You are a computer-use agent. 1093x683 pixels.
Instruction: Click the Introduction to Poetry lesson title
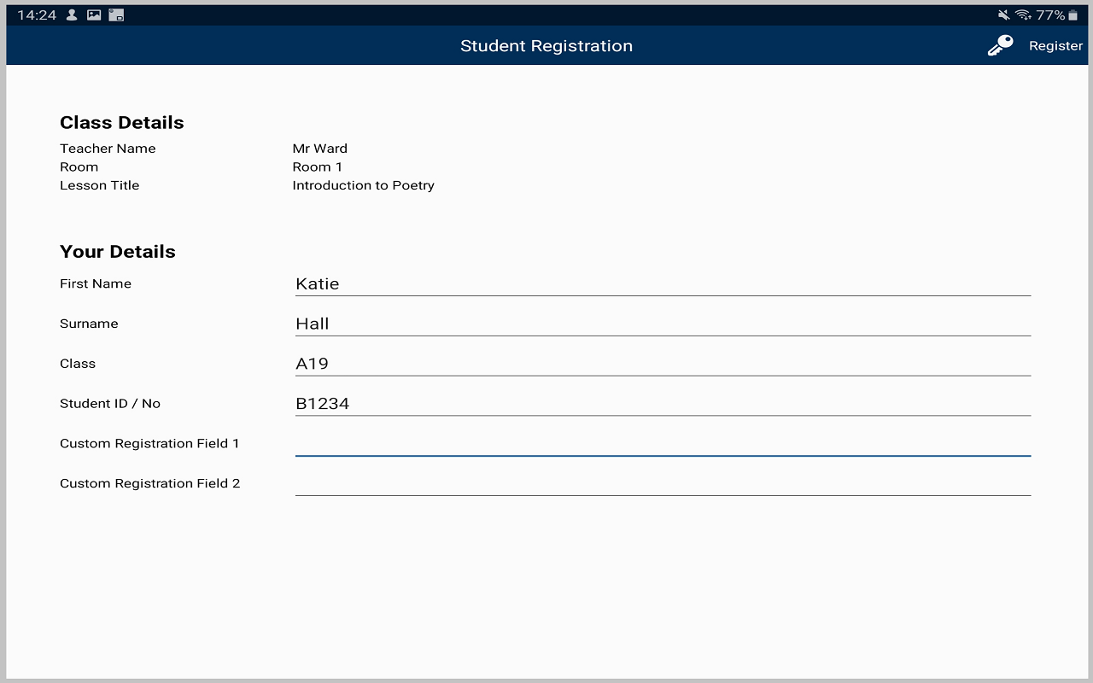click(363, 185)
